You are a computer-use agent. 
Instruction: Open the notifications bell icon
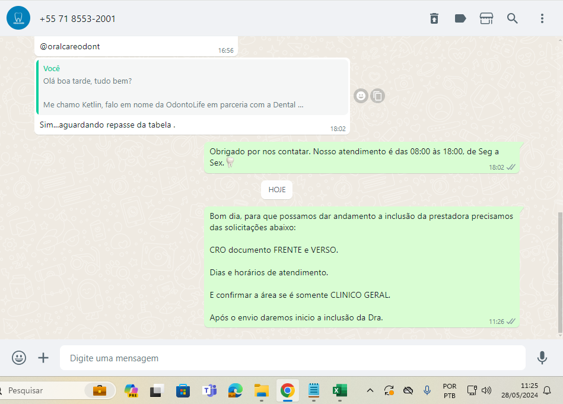tap(547, 390)
